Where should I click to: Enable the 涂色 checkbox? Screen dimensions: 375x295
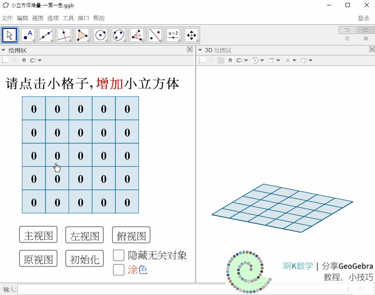click(119, 270)
